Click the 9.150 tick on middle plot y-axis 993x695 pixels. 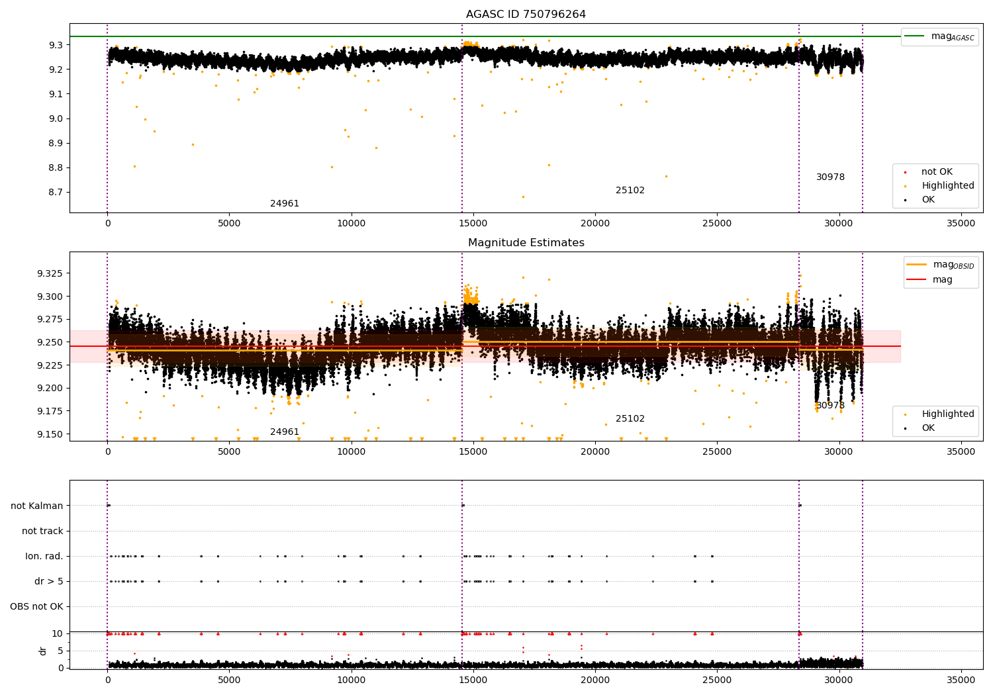point(50,435)
